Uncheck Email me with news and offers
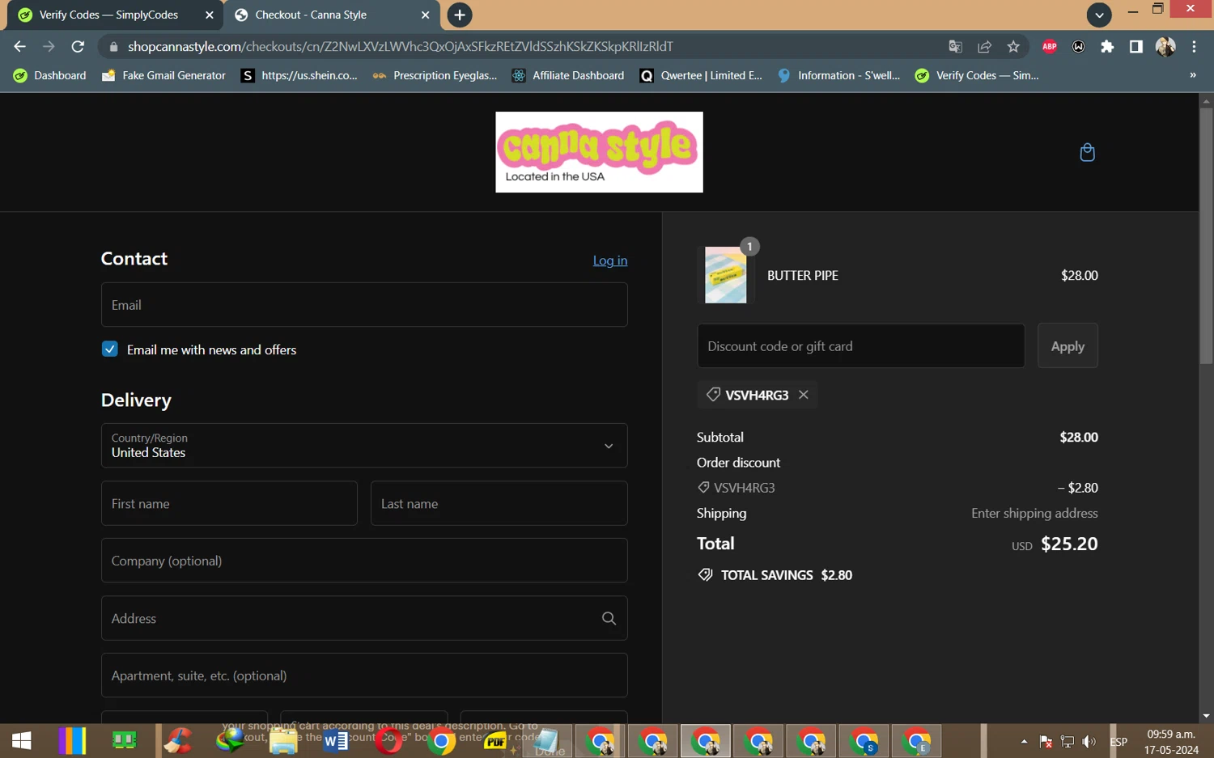1214x758 pixels. 110,349
